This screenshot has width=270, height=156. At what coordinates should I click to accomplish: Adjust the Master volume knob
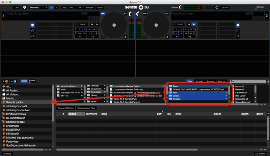(181, 7)
